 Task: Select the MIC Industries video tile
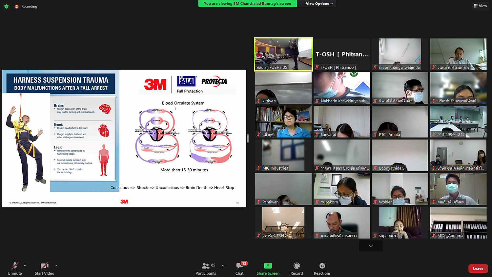pos(283,155)
